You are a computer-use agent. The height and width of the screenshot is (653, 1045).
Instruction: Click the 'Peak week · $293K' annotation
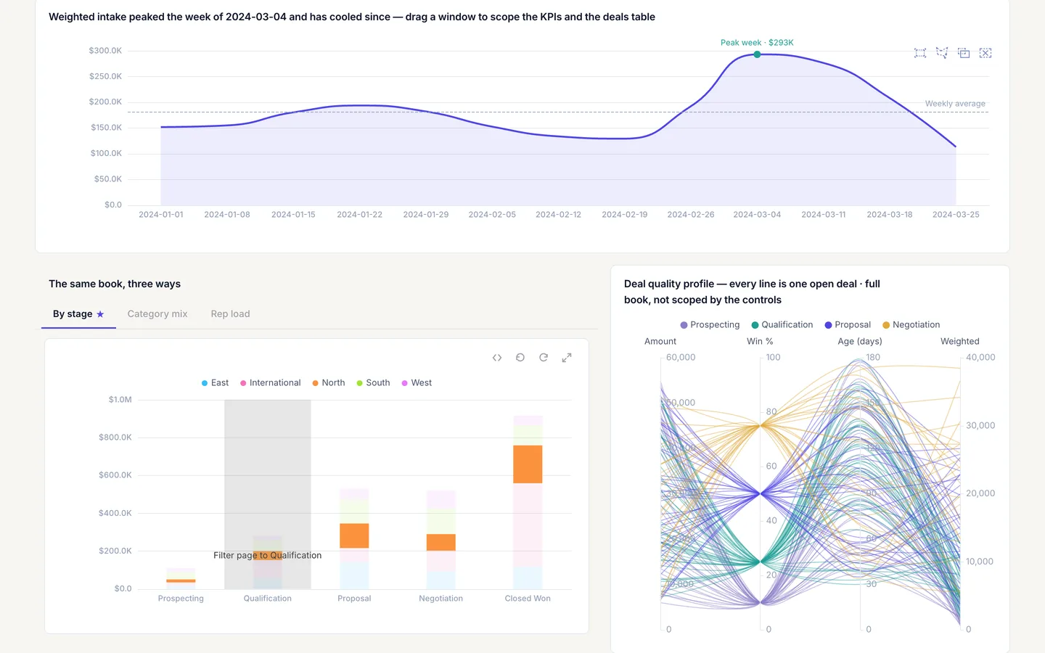point(757,43)
